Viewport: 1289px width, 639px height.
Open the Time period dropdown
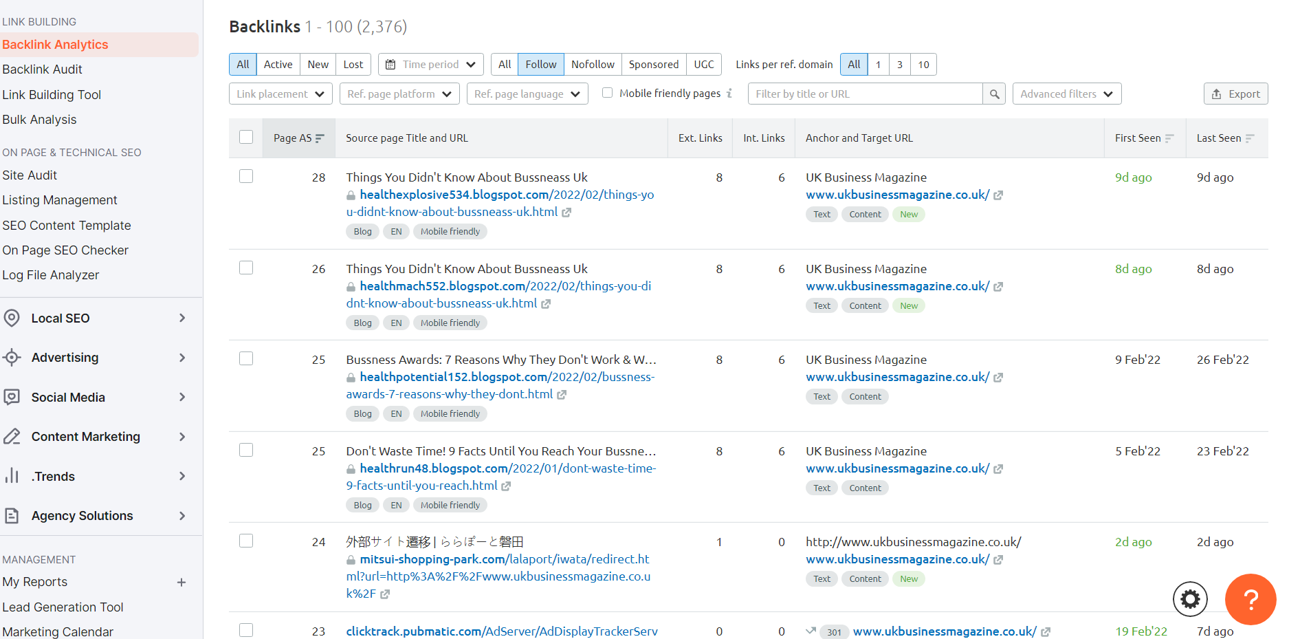coord(431,65)
